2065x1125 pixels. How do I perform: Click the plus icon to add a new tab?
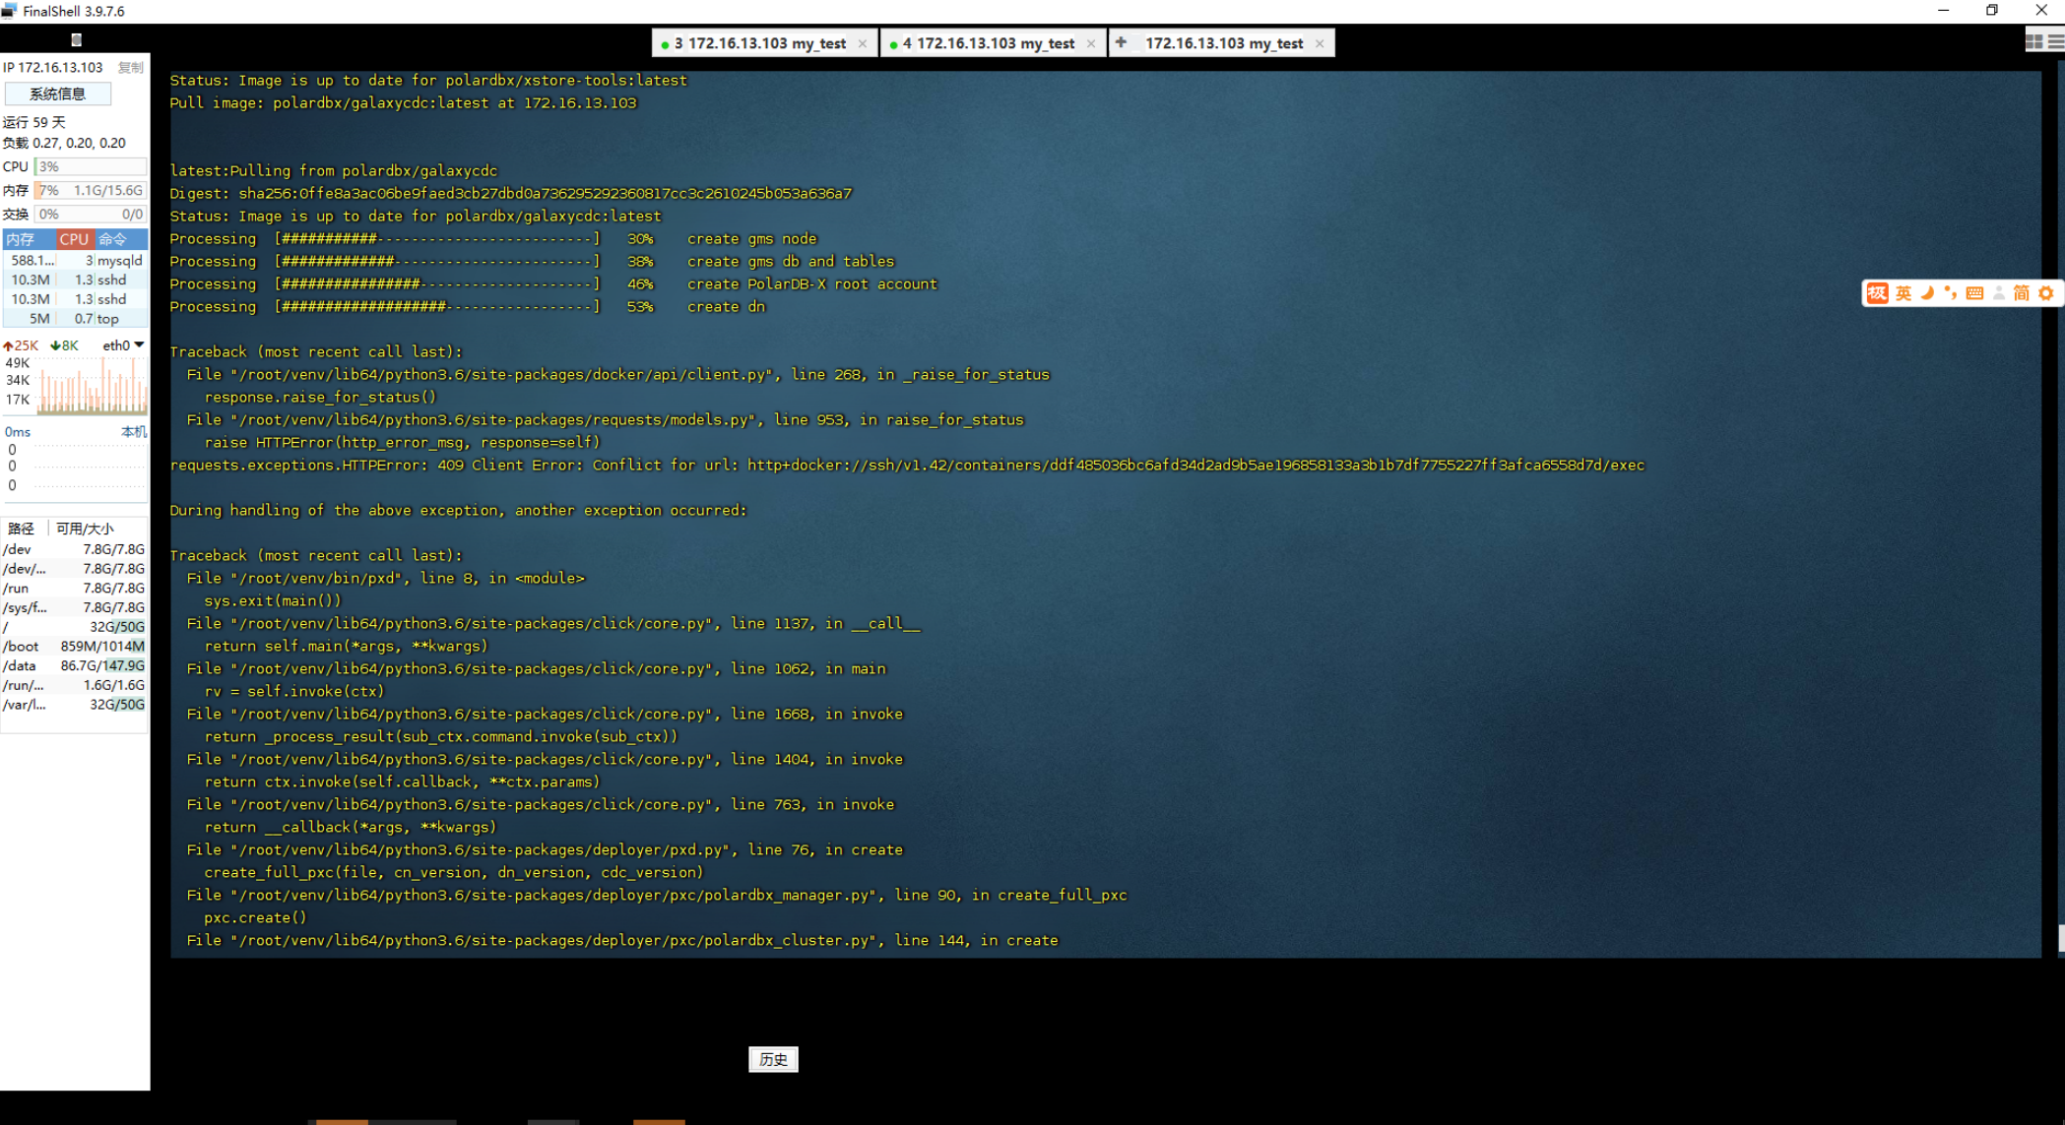coord(1121,42)
